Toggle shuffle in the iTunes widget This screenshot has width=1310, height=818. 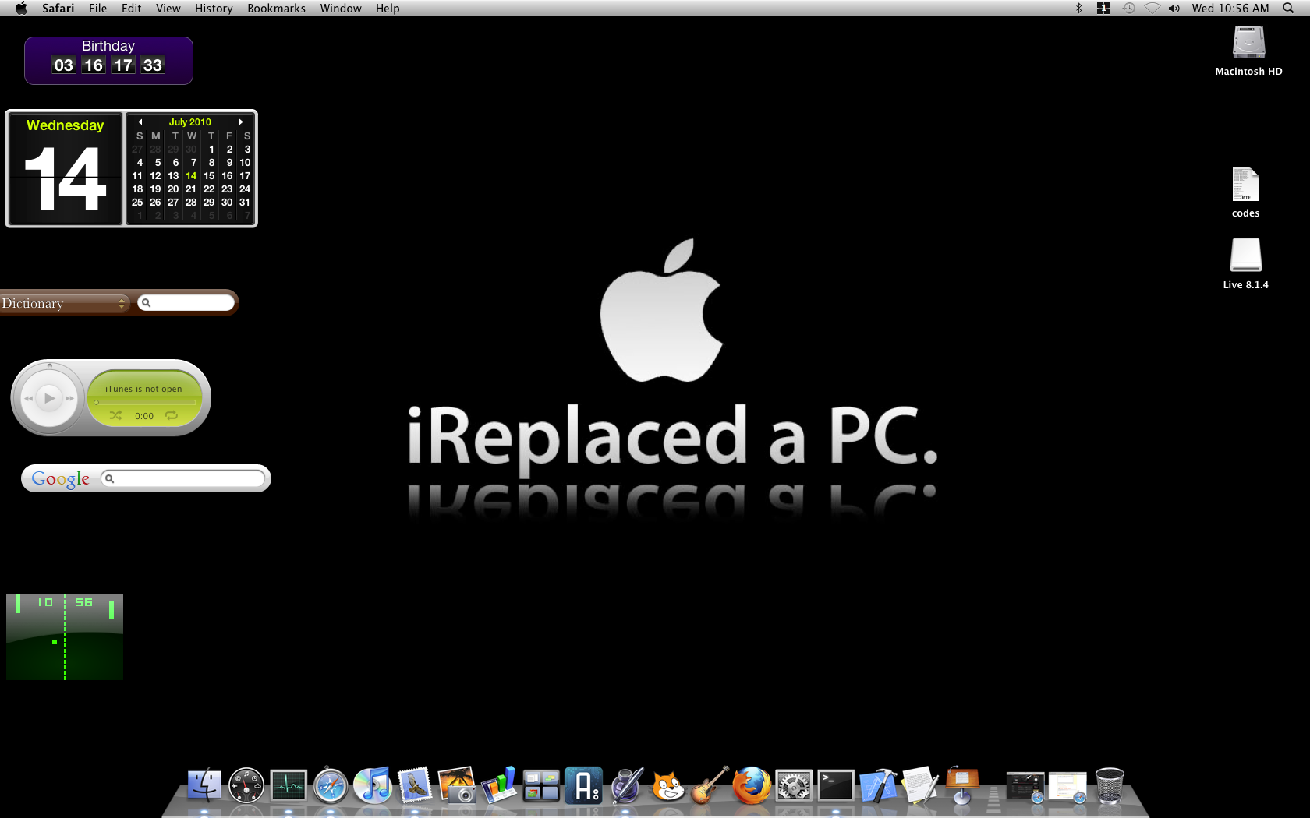[x=115, y=415]
